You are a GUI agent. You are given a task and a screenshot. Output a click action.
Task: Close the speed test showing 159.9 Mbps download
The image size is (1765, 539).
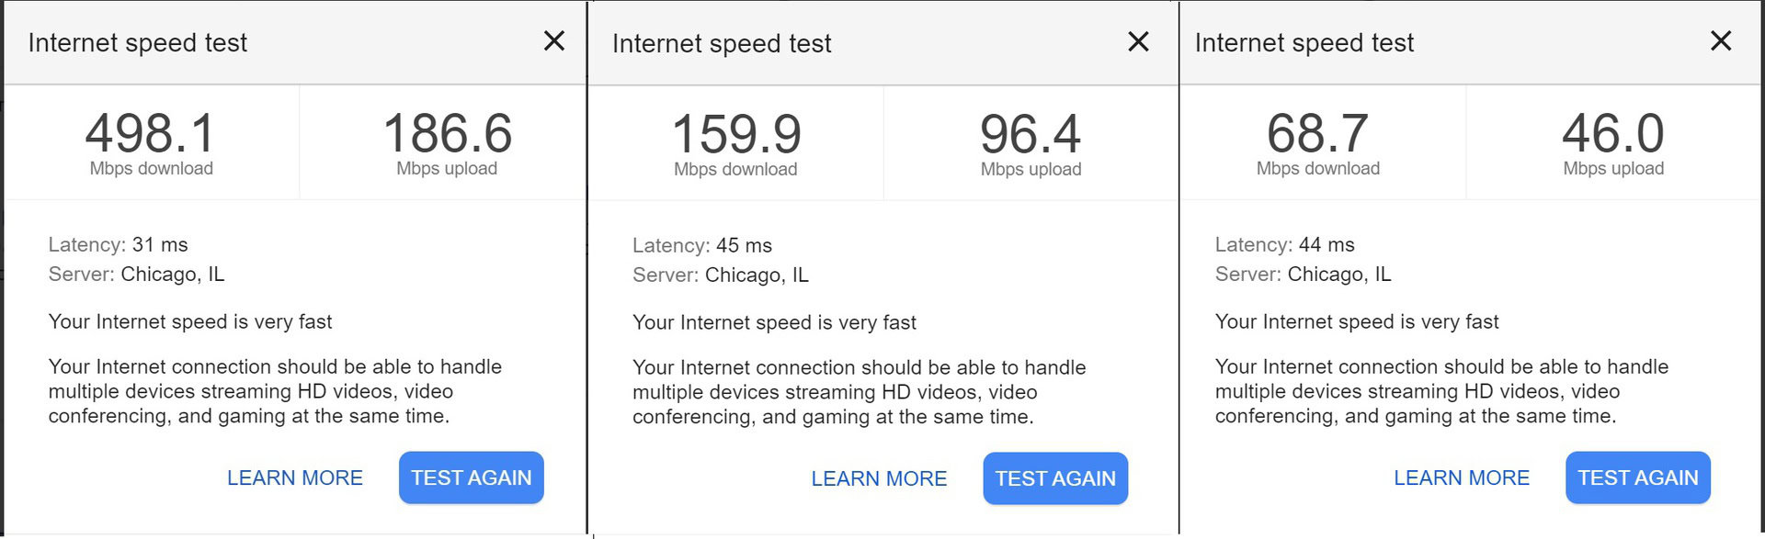(x=1138, y=42)
